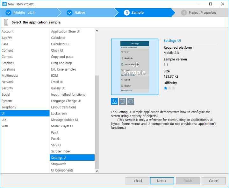The width and height of the screenshot is (229, 188).
Task: Choose the Music Player UI sample
Action: tap(62, 126)
